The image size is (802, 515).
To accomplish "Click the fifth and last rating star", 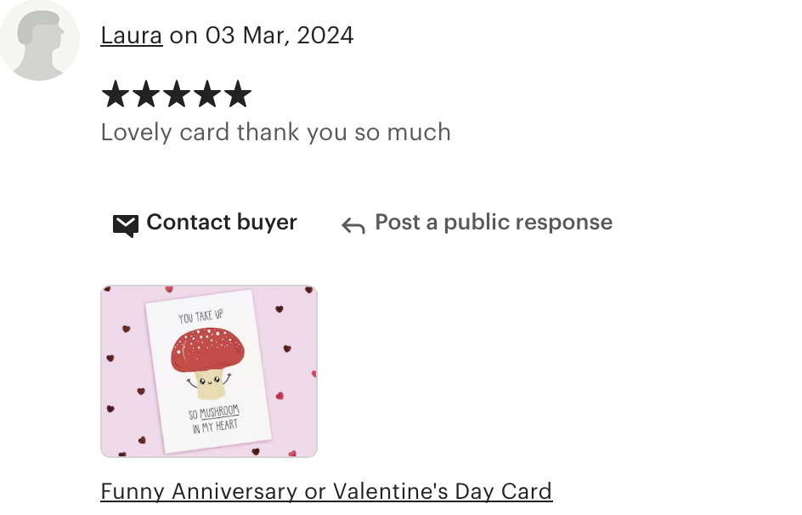I will [x=239, y=94].
